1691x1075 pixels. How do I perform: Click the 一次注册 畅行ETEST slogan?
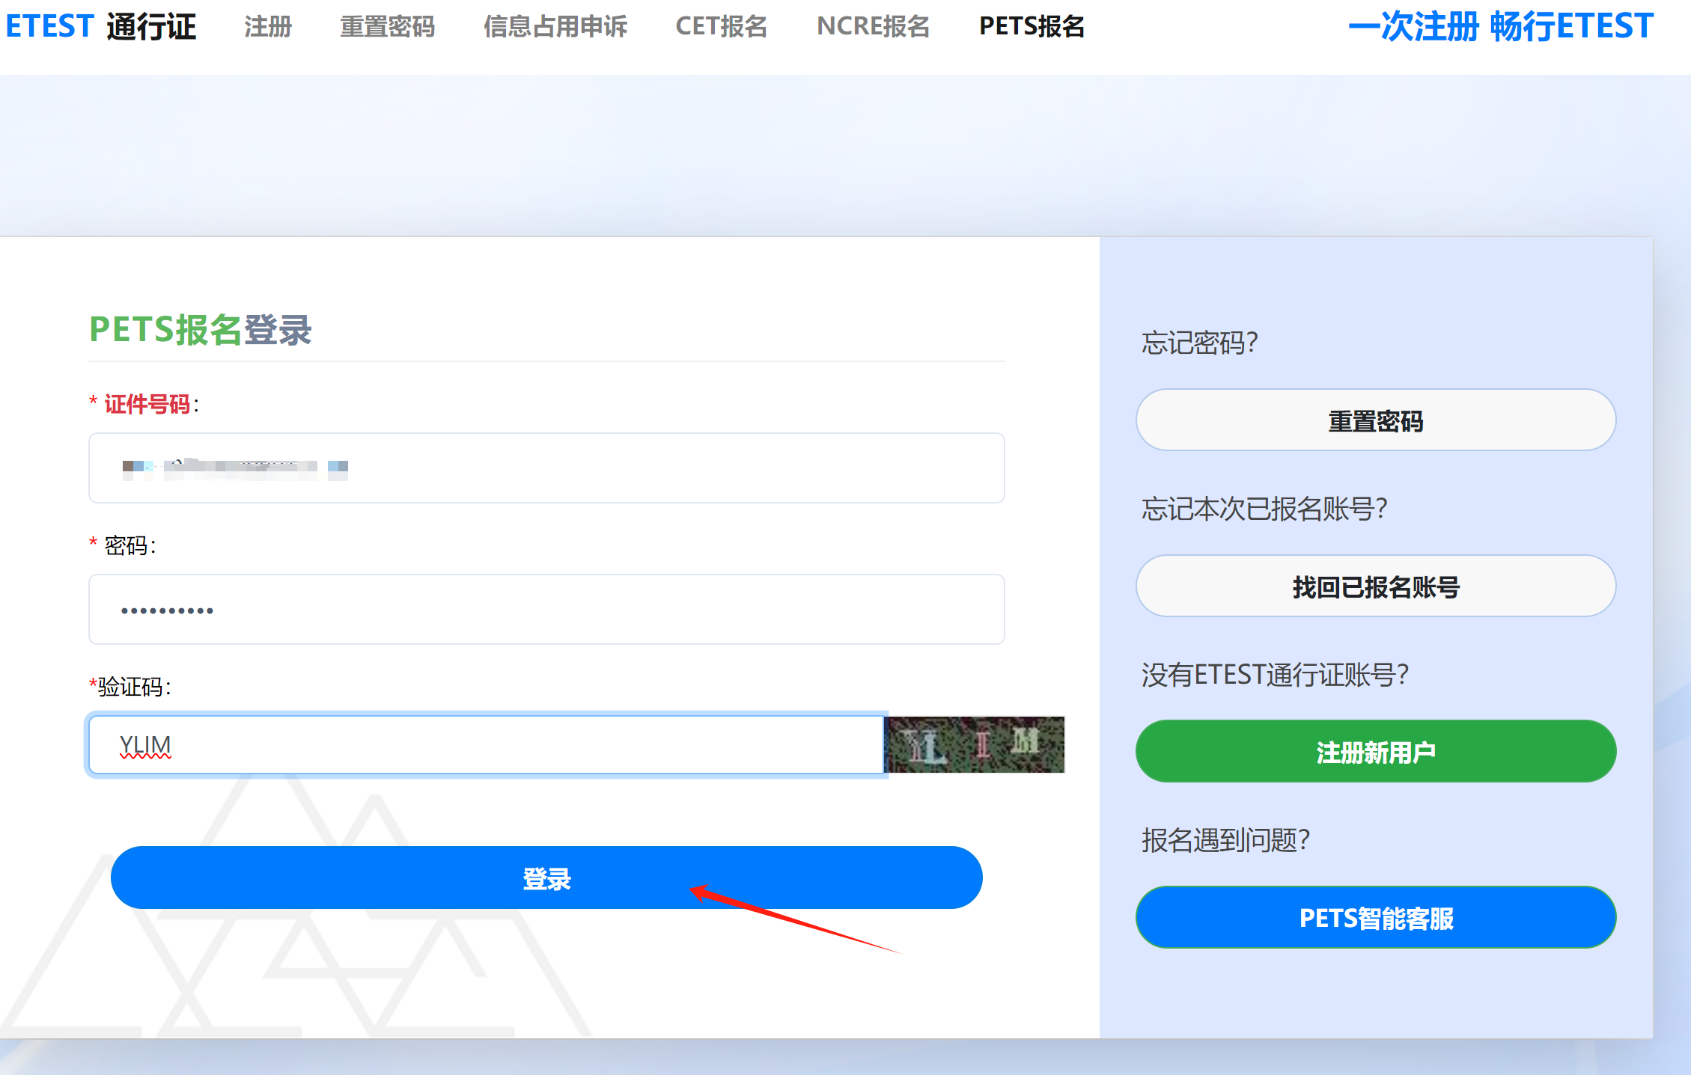tap(1500, 27)
